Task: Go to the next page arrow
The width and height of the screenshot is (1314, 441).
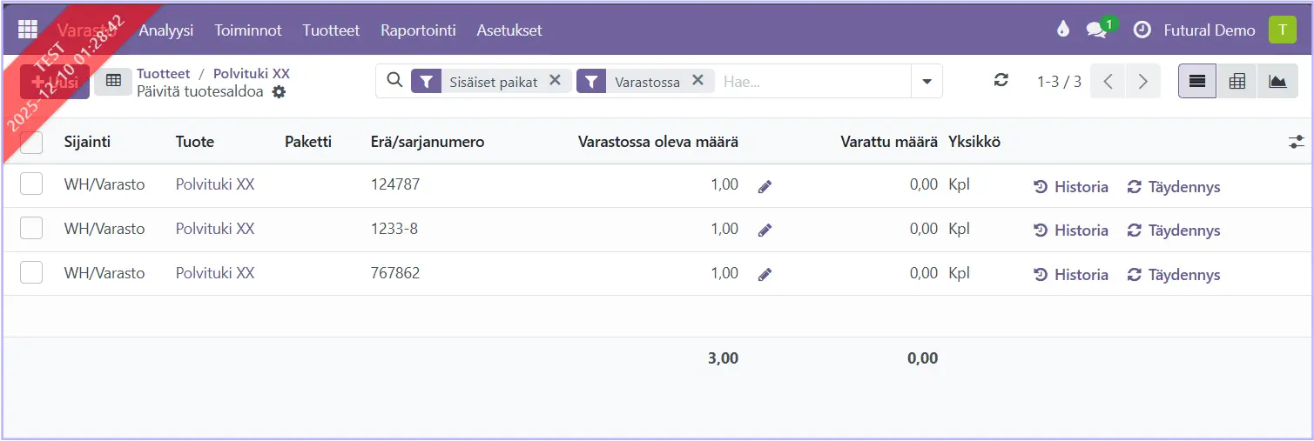Action: (x=1142, y=81)
